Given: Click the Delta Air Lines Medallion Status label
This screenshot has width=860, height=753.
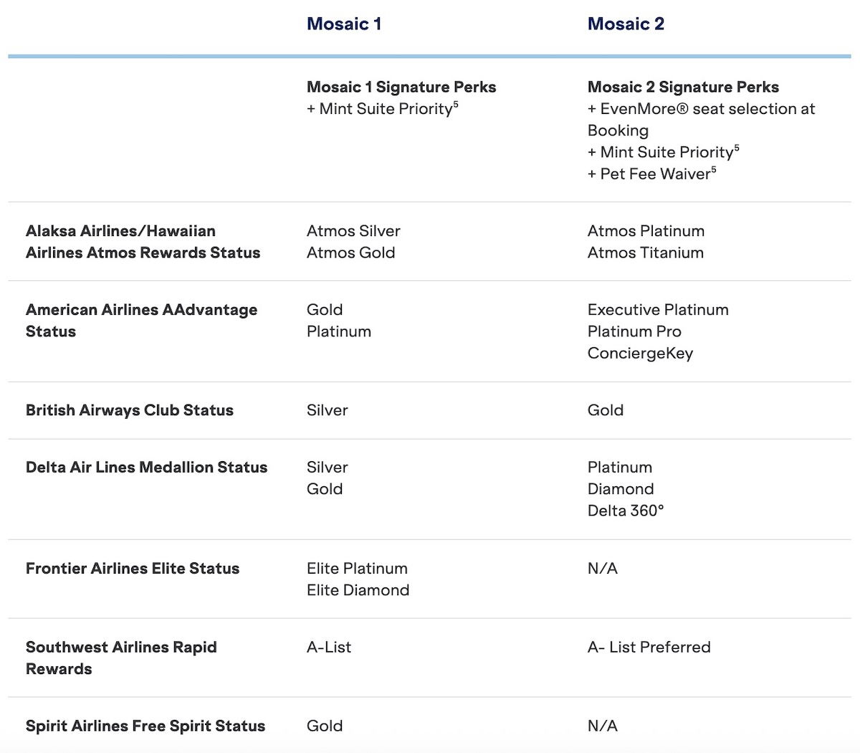Looking at the screenshot, I should (x=146, y=467).
